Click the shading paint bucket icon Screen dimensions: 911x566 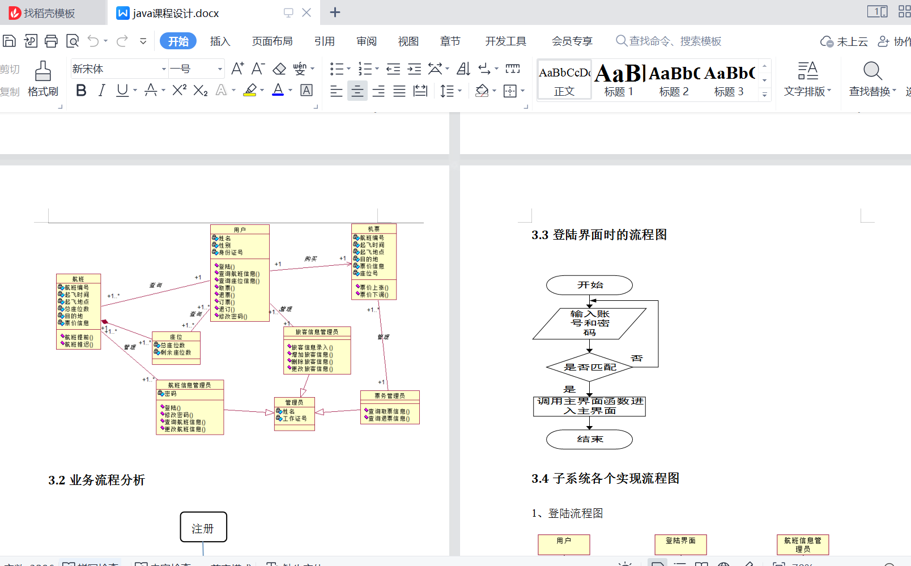tap(482, 91)
